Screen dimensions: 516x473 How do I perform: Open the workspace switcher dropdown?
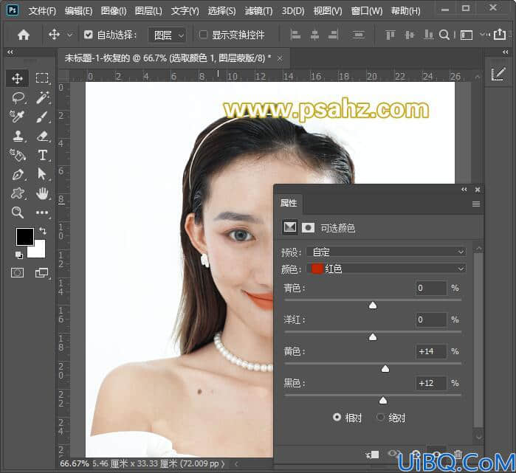point(467,35)
